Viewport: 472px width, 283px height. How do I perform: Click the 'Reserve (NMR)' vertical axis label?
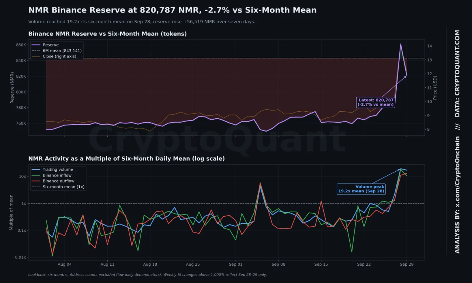point(12,88)
